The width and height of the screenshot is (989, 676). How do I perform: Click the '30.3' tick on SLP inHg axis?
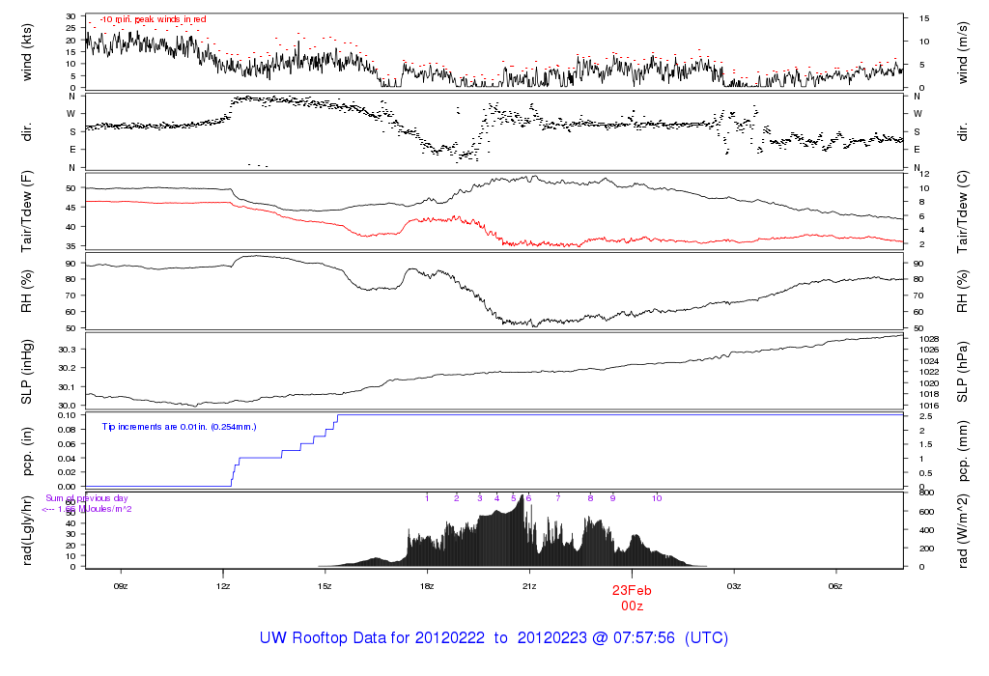(67, 350)
